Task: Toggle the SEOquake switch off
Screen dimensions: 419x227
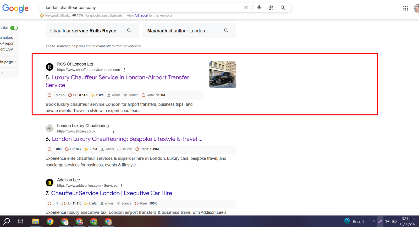Action: (x=14, y=28)
